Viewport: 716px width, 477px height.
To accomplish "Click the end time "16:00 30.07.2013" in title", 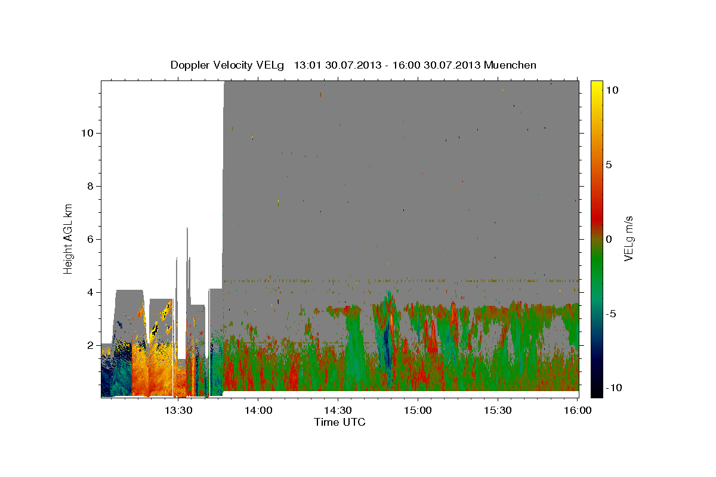I will [435, 65].
